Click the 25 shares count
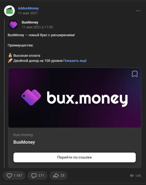The width and height of the screenshot is (146, 185). (62, 176)
